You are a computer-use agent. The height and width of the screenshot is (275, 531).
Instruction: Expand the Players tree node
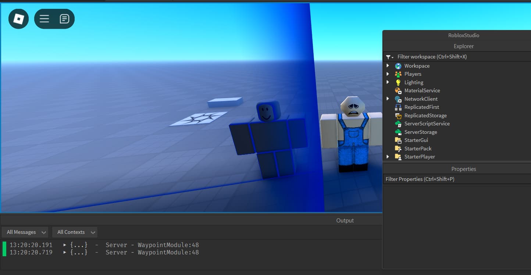pos(388,74)
